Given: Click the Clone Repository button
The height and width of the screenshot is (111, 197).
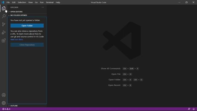Looking at the screenshot, I should [27, 45].
